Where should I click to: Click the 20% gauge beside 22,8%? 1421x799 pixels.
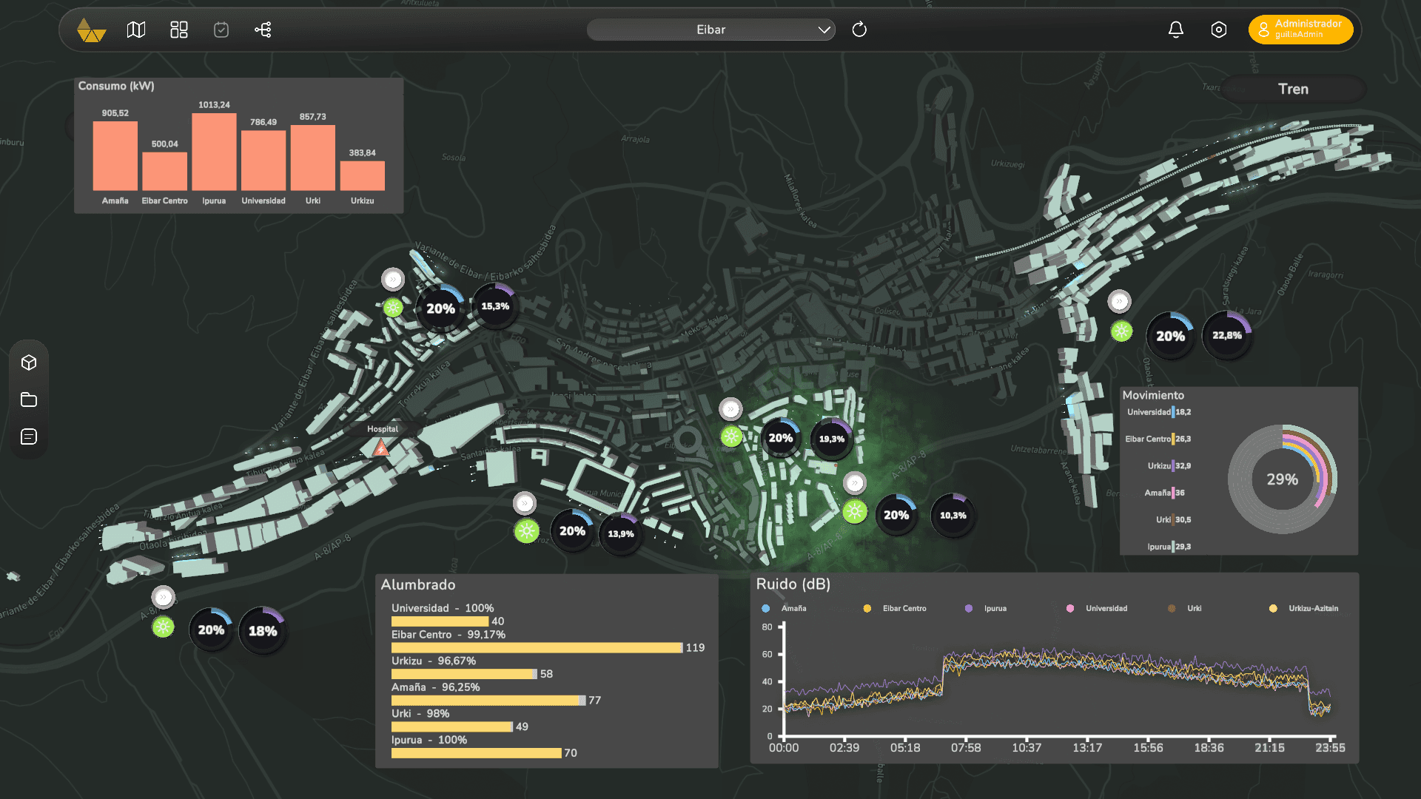point(1170,336)
